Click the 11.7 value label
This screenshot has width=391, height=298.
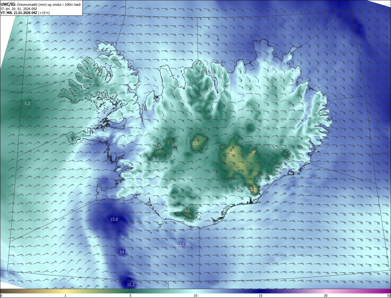[x=272, y=260]
